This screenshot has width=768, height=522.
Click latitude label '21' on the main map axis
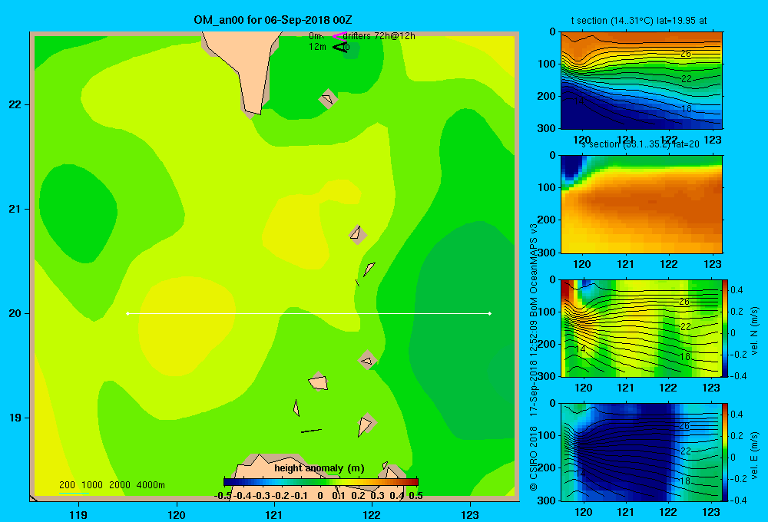[x=15, y=209]
